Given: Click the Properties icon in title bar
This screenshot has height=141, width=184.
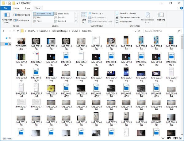Looking at the screenshot, I should (10, 3).
